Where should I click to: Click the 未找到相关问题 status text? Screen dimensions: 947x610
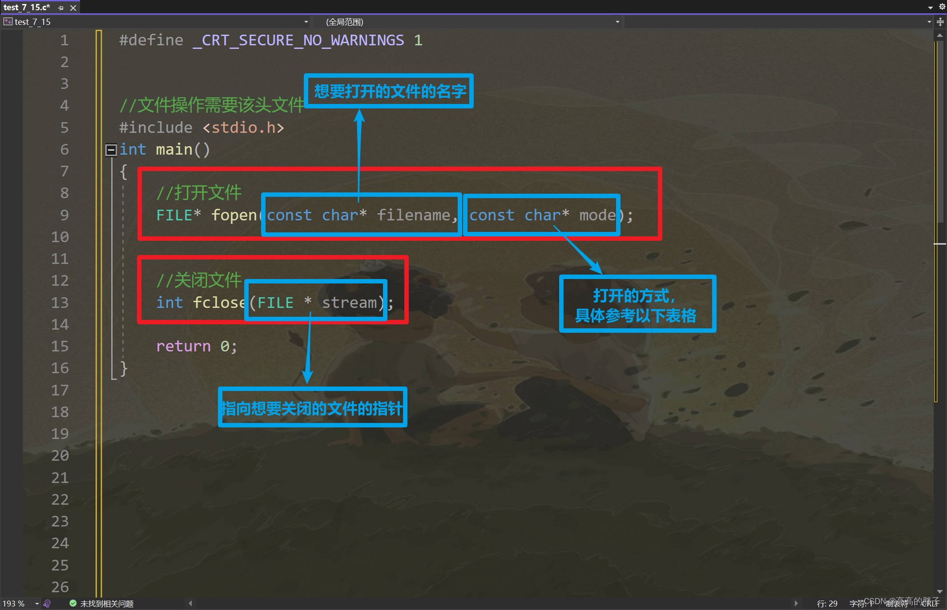107,604
